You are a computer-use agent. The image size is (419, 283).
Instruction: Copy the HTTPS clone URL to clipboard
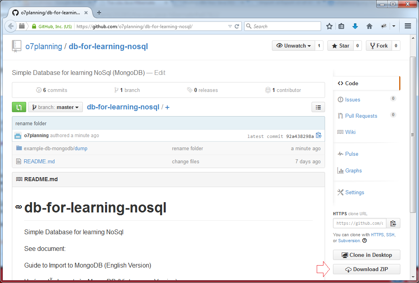coord(393,223)
